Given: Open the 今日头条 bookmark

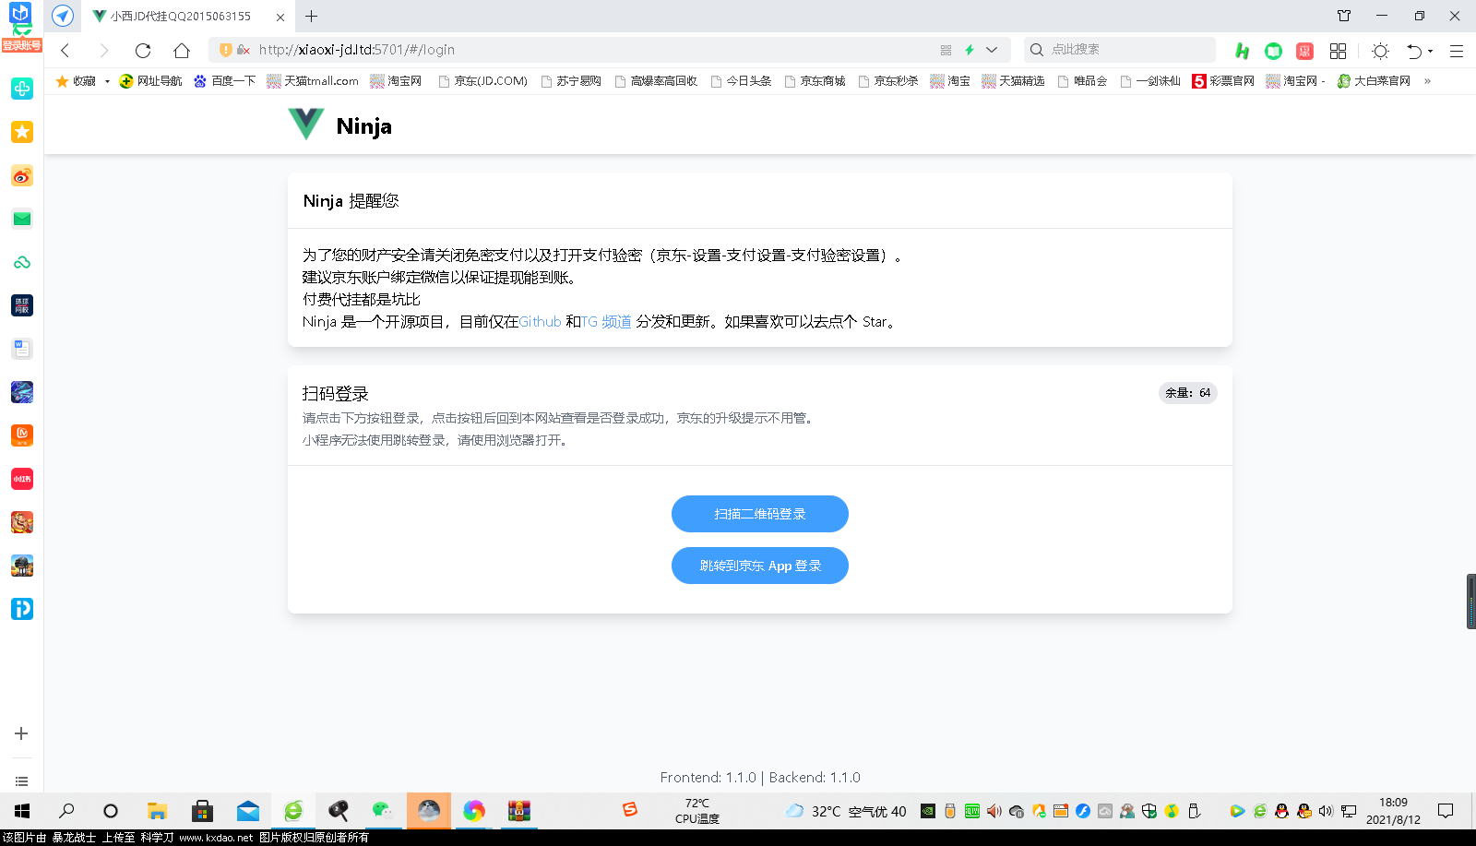Looking at the screenshot, I should [x=741, y=81].
